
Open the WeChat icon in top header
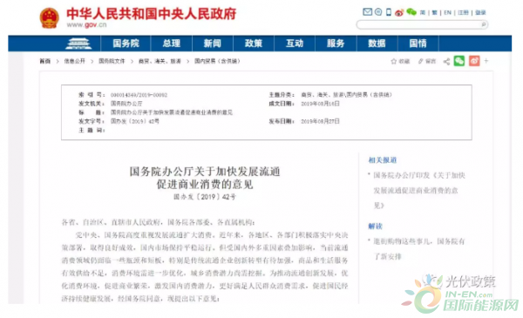[x=411, y=12]
